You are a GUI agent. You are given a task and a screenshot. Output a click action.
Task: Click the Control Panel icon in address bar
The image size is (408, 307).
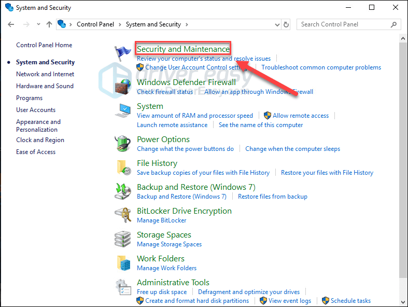pyautogui.click(x=62, y=24)
